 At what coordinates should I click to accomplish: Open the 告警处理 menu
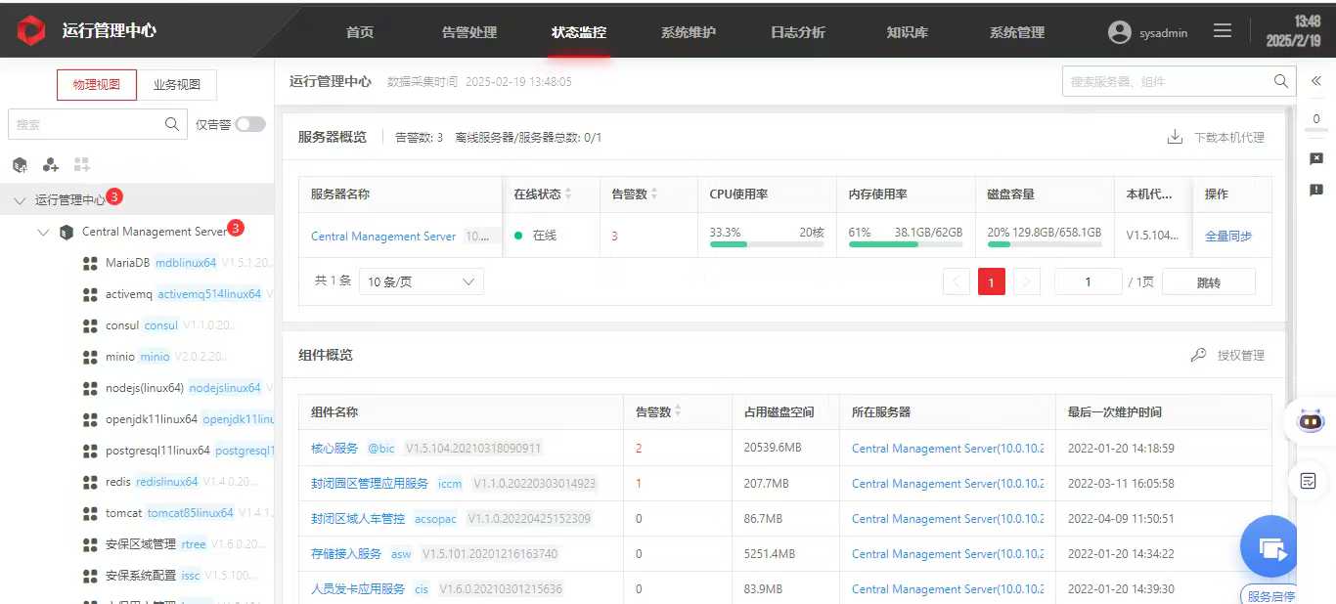point(469,32)
